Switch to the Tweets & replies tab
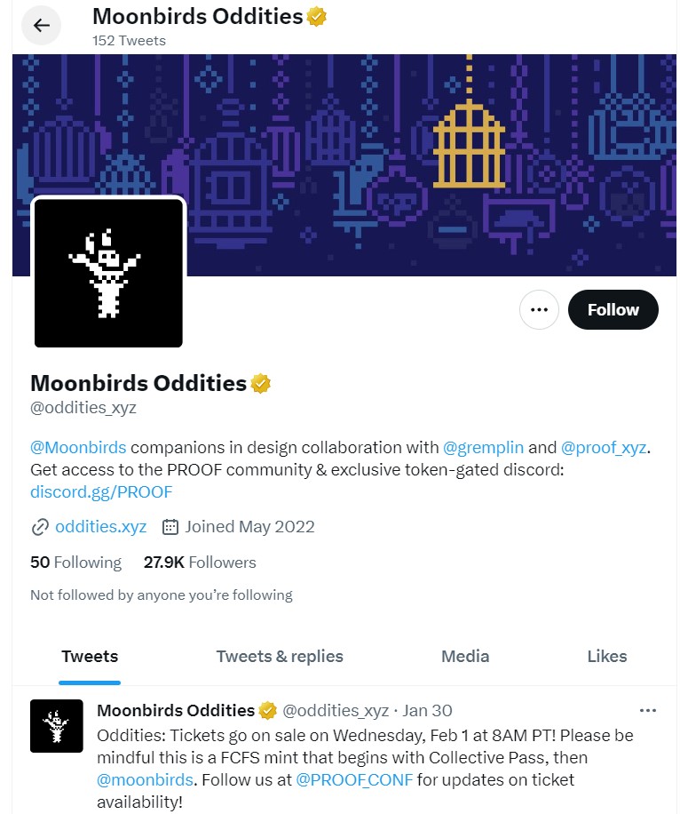The height and width of the screenshot is (814, 680). [x=280, y=656]
